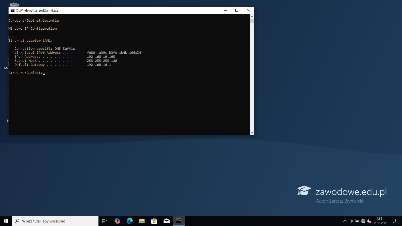Click the muted speaker volume icon
The height and width of the screenshot is (226, 402).
pyautogui.click(x=369, y=221)
